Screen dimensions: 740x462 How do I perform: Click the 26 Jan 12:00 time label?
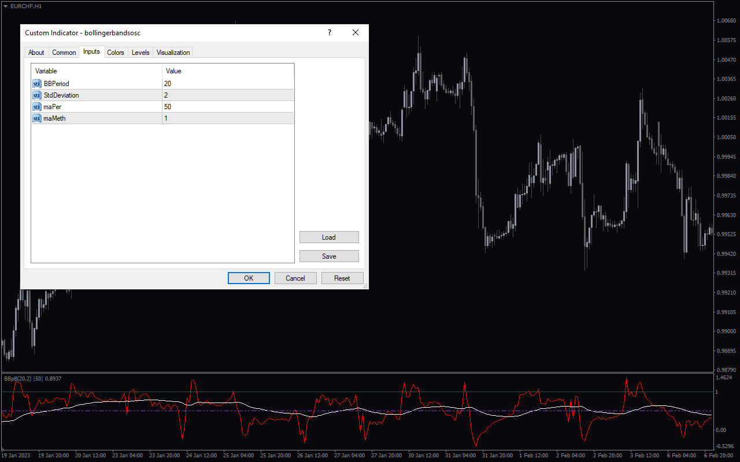click(x=312, y=456)
